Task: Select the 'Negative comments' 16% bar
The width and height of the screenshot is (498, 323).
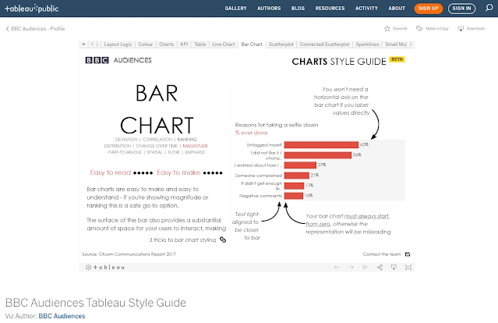Action: pyautogui.click(x=294, y=196)
